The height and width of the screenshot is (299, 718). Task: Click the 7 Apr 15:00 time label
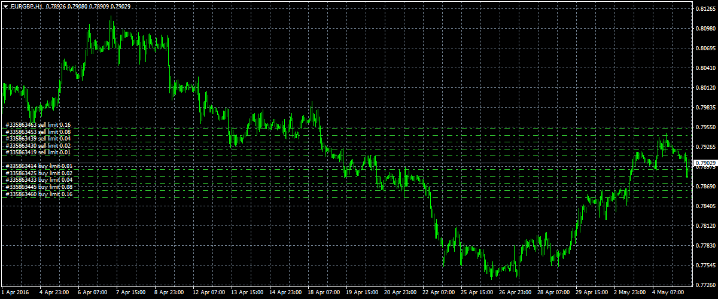tap(130, 294)
